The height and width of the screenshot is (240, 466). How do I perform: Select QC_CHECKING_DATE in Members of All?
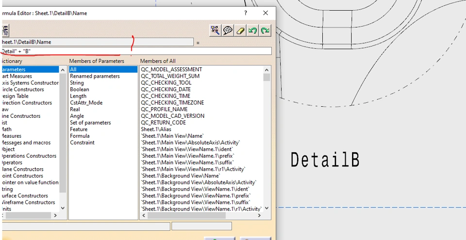166,90
